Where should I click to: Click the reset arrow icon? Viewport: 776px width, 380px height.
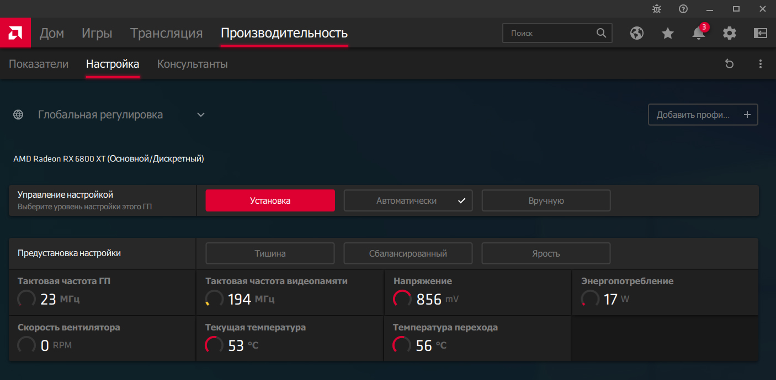point(729,64)
